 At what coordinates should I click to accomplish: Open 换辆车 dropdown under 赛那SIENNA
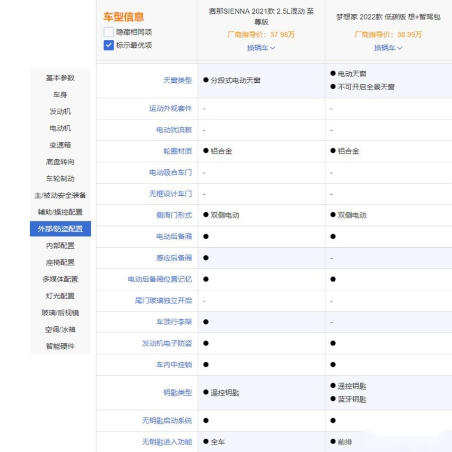point(261,48)
